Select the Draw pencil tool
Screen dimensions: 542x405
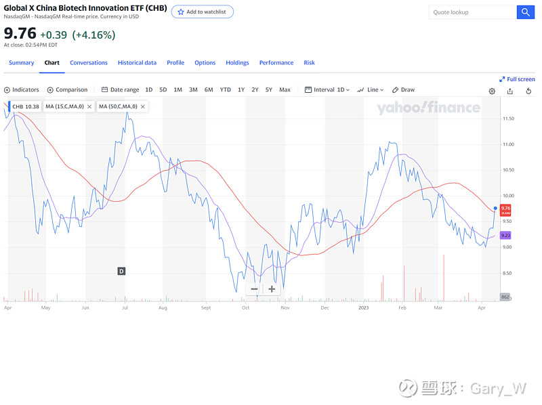click(x=403, y=89)
